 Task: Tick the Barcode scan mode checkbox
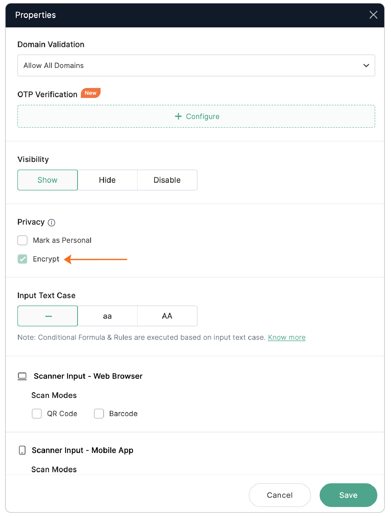pyautogui.click(x=99, y=413)
